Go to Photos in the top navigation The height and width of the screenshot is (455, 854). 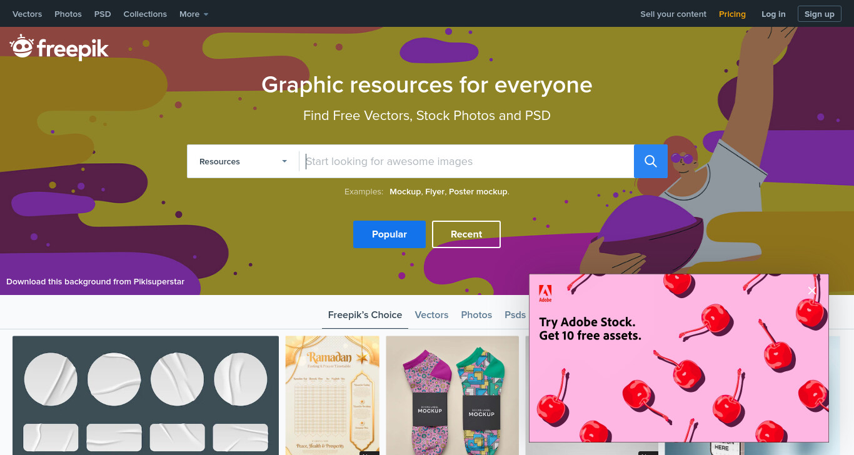[x=68, y=14]
